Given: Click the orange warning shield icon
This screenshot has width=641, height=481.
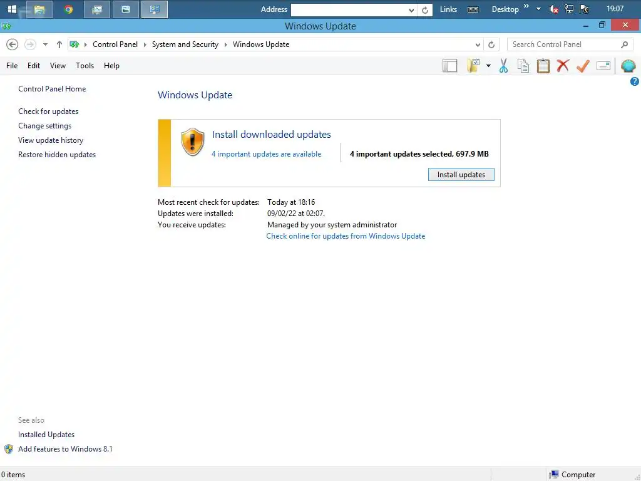Looking at the screenshot, I should click(193, 142).
